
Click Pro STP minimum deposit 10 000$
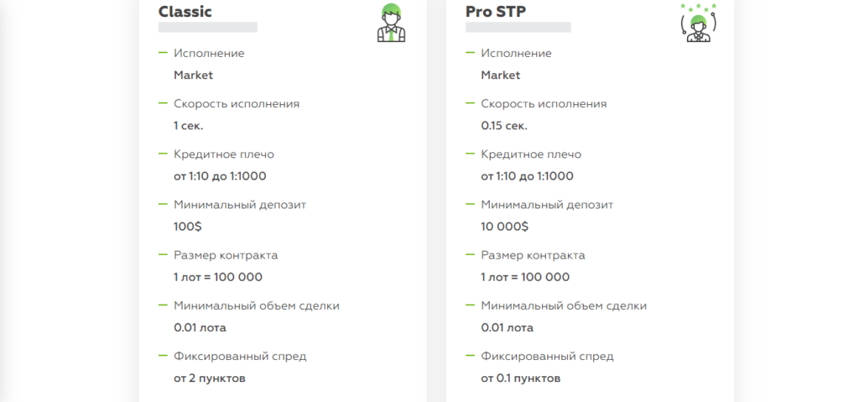pos(505,227)
